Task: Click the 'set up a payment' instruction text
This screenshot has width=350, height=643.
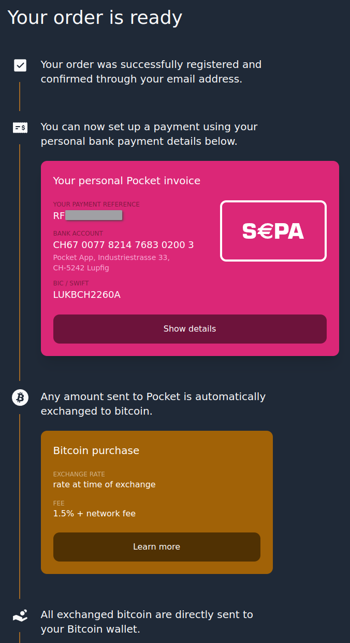Action: (149, 134)
